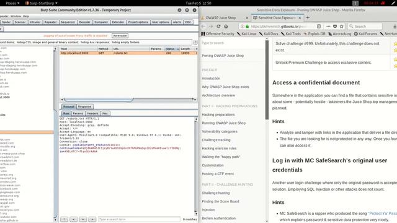
Task: Open Kali Tools bookmark
Action: point(291,33)
